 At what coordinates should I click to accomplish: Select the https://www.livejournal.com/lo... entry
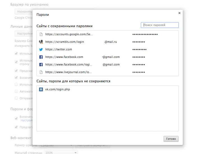coord(107,72)
